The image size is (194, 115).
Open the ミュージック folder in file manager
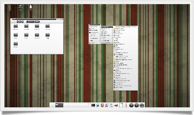click(x=37, y=36)
